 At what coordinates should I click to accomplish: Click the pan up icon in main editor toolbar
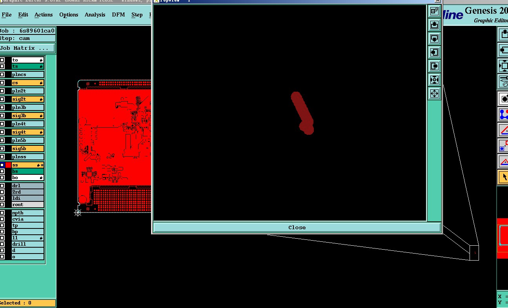[503, 34]
